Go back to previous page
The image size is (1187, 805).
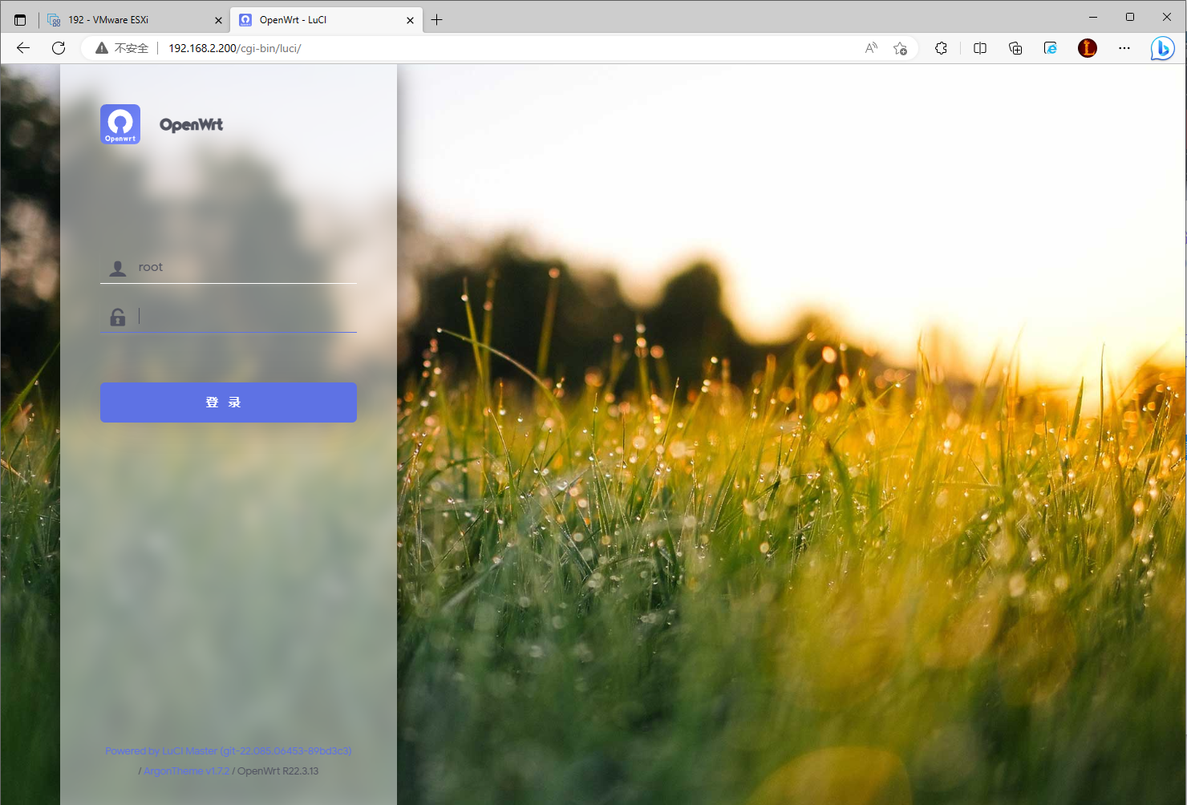[23, 48]
